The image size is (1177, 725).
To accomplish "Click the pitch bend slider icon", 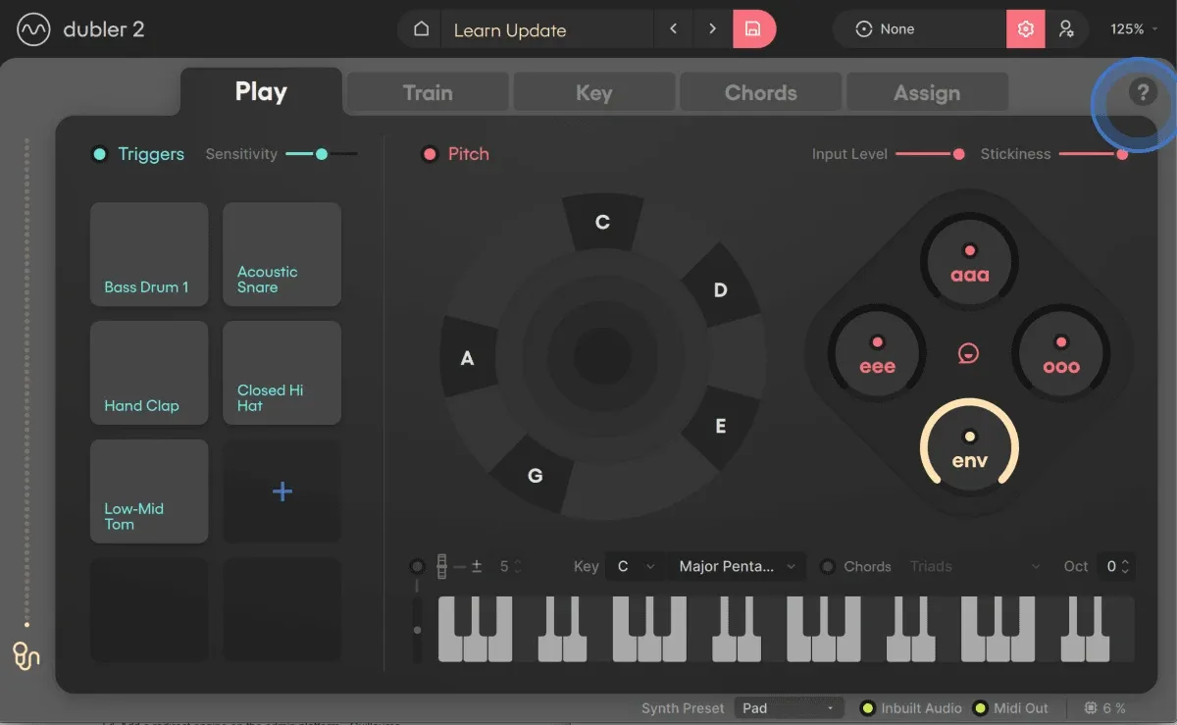I will point(442,566).
